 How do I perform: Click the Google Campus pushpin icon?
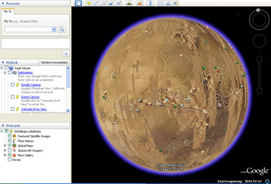pos(17,85)
